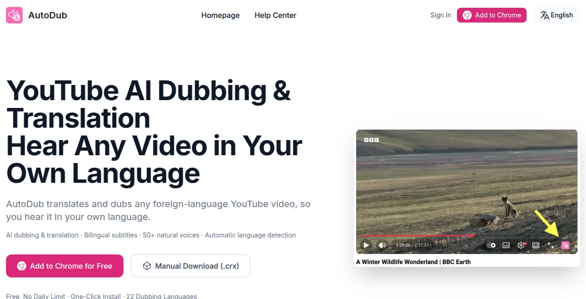Click the video title A Winter Wildlife Wonderland
Screen dimensions: 586x299
pos(413,262)
